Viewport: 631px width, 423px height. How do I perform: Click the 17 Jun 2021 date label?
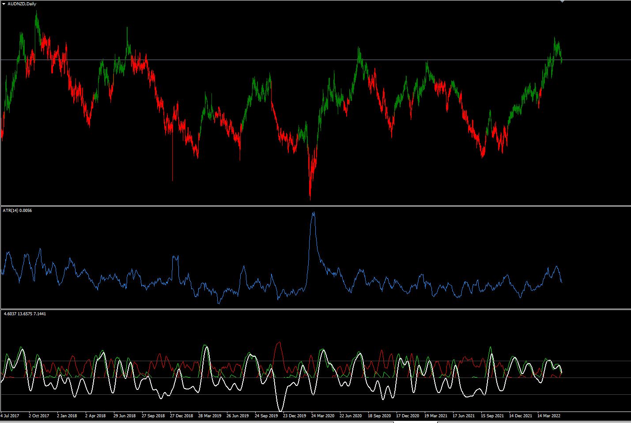[x=464, y=415]
